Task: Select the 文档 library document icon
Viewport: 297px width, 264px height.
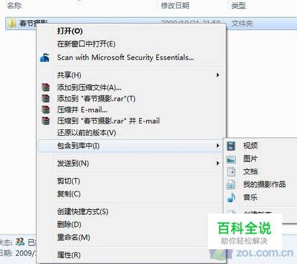Action: pyautogui.click(x=231, y=171)
